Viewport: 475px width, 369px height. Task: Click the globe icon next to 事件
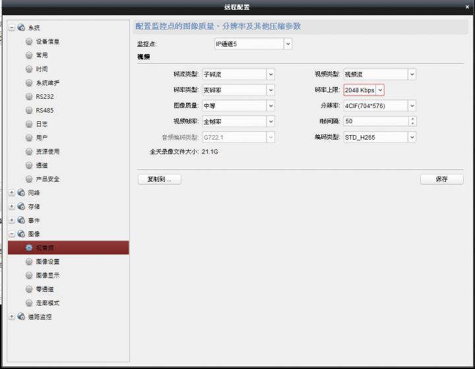click(x=21, y=220)
